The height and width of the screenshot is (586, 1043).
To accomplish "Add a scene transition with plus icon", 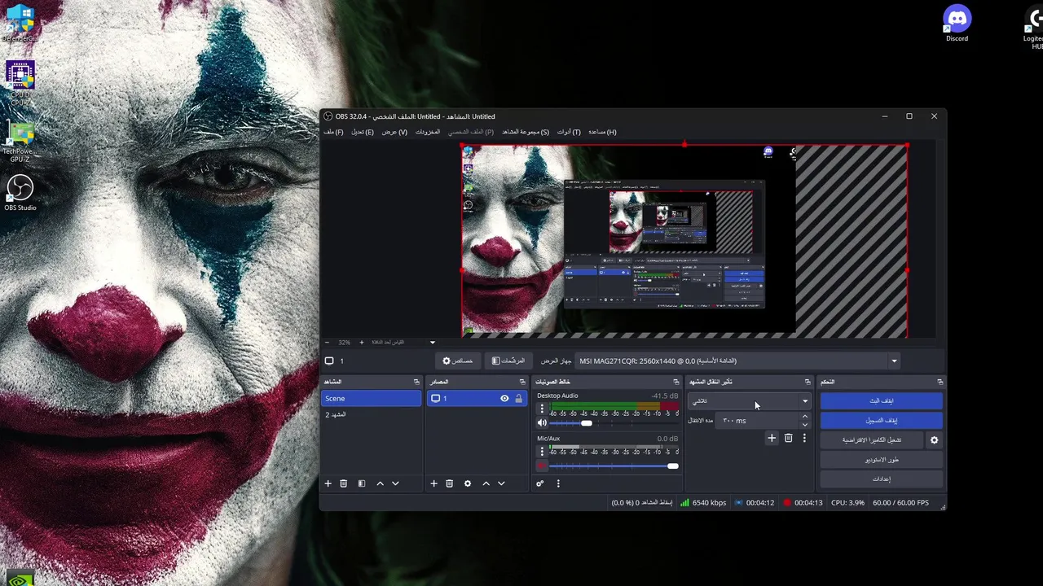I will [772, 438].
